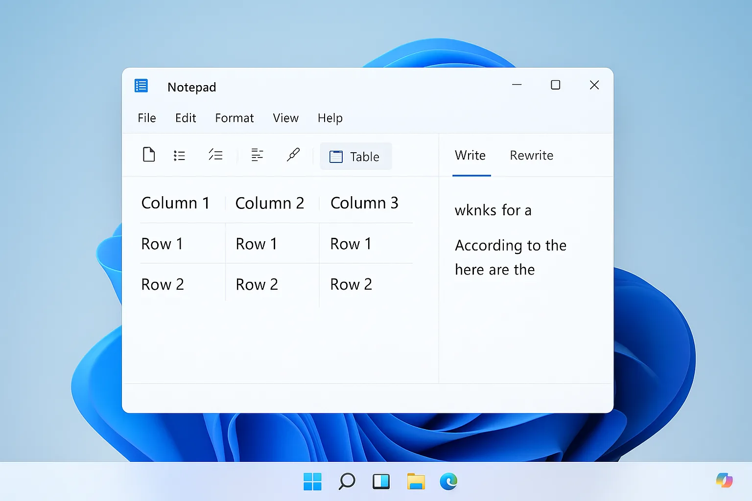Create a new document from the toolbar
752x501 pixels.
tap(149, 155)
